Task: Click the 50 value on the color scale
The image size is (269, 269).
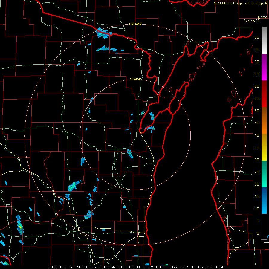Action: (257, 111)
